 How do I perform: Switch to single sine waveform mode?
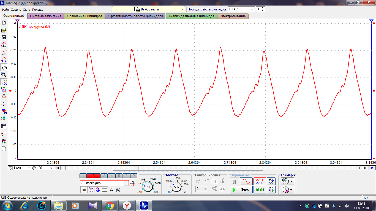click(x=246, y=181)
